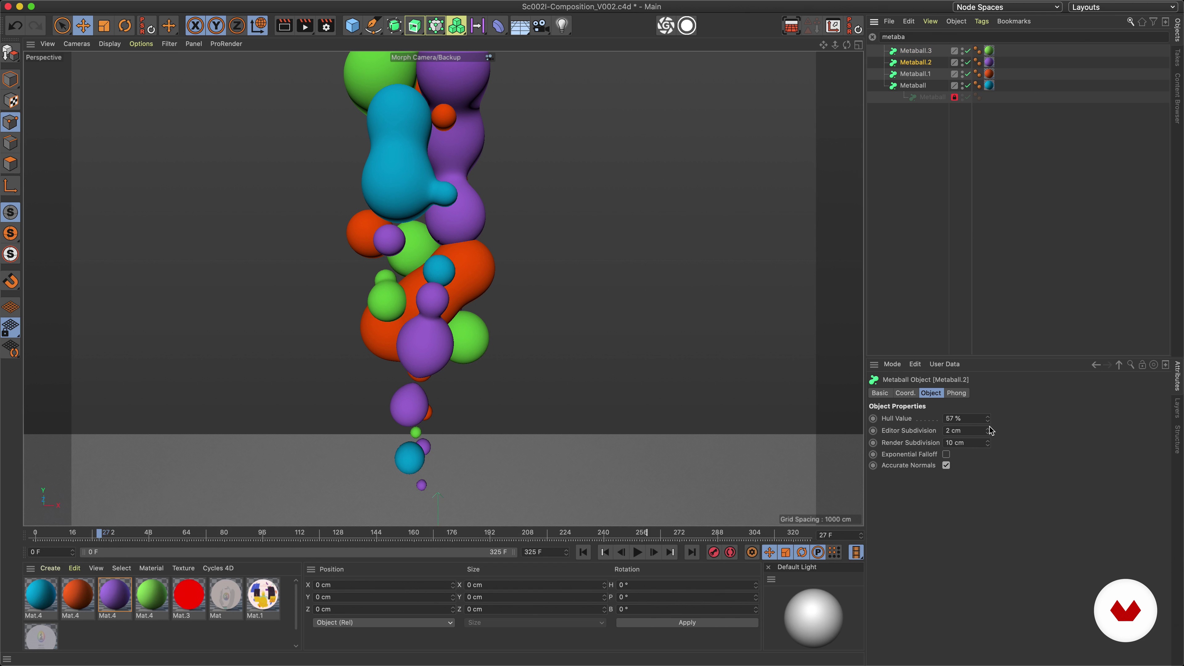Click Record Active Objects button
The height and width of the screenshot is (666, 1184).
click(713, 552)
